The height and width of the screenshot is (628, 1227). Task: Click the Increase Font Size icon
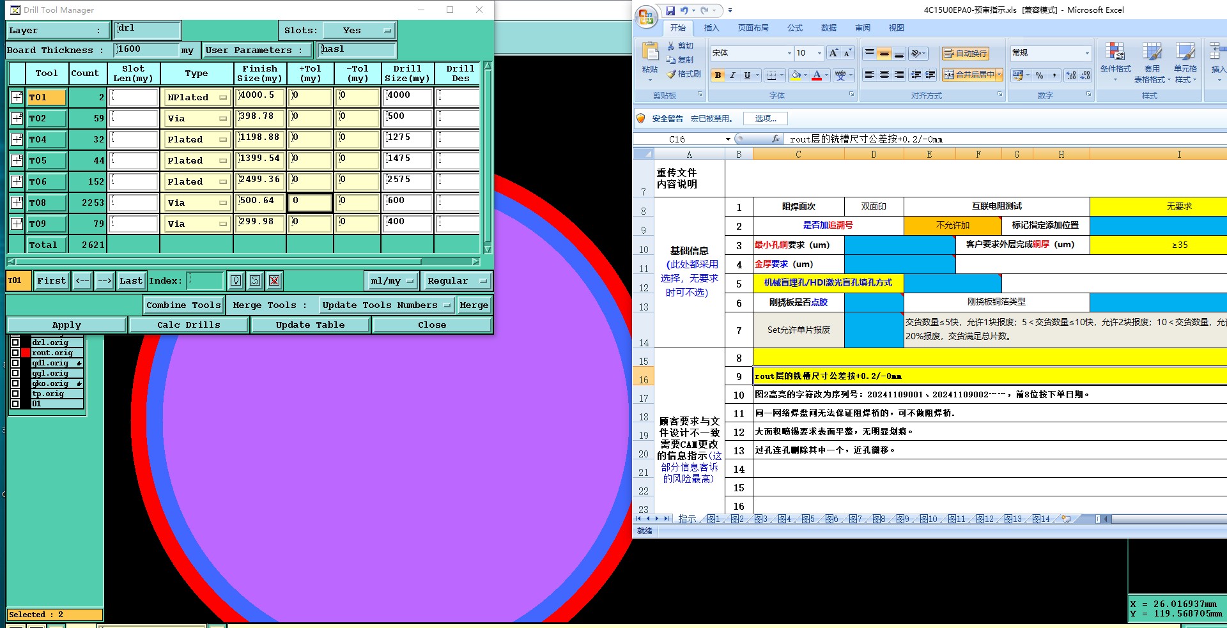833,53
